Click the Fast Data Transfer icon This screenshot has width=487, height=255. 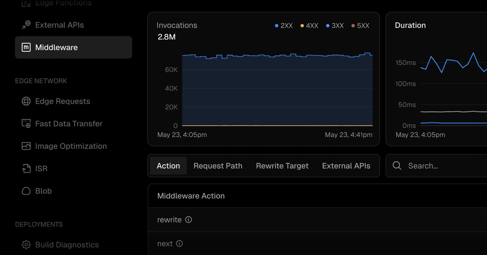pyautogui.click(x=26, y=124)
